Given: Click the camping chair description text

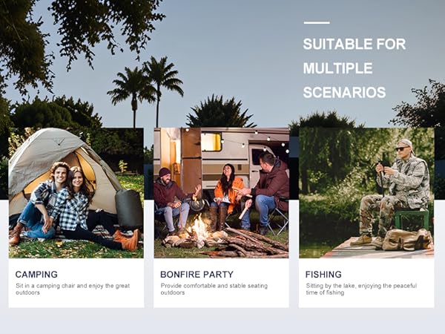Looking at the screenshot, I should 73,289.
